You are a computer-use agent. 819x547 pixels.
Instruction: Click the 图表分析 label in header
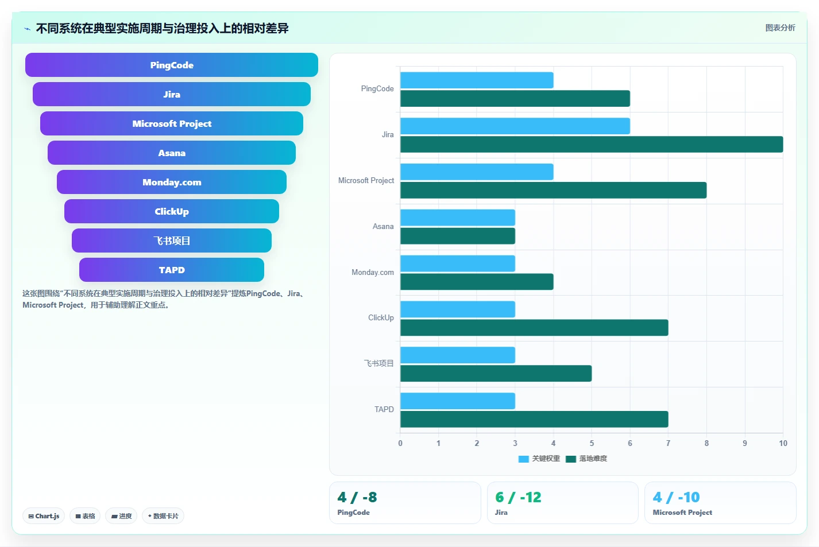(x=780, y=28)
